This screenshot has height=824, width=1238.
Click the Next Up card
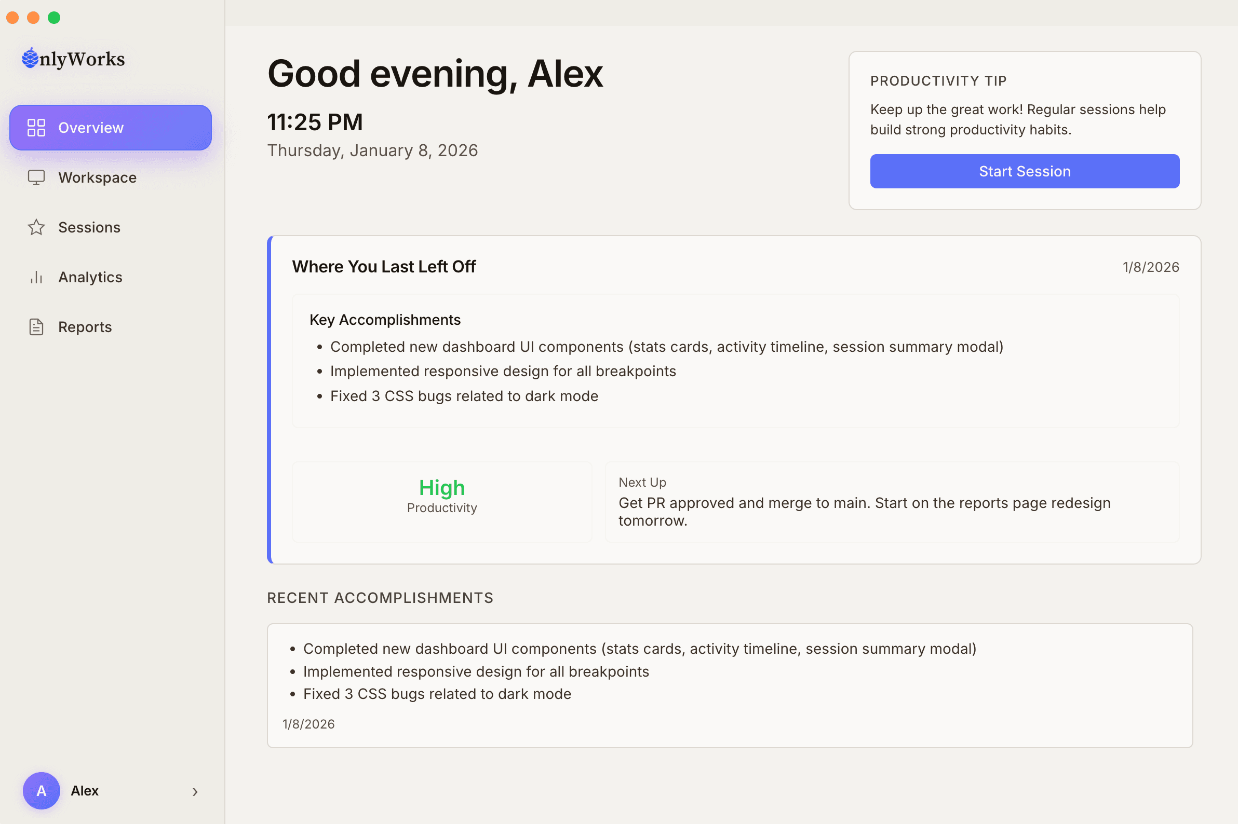[892, 502]
